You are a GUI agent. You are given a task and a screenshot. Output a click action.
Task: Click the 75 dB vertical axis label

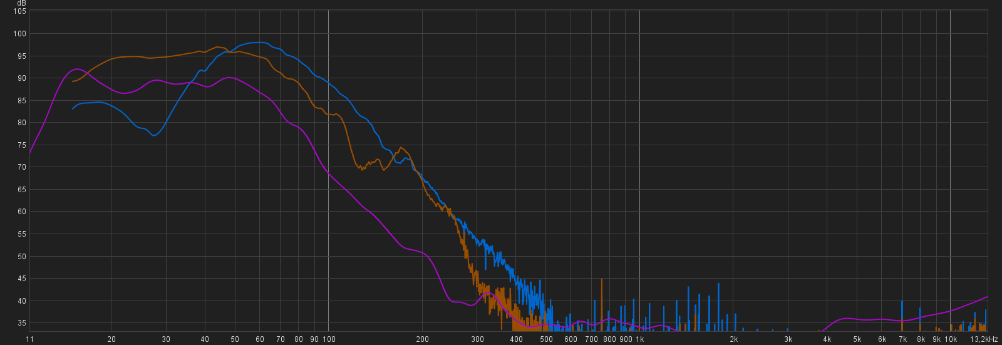pos(23,145)
